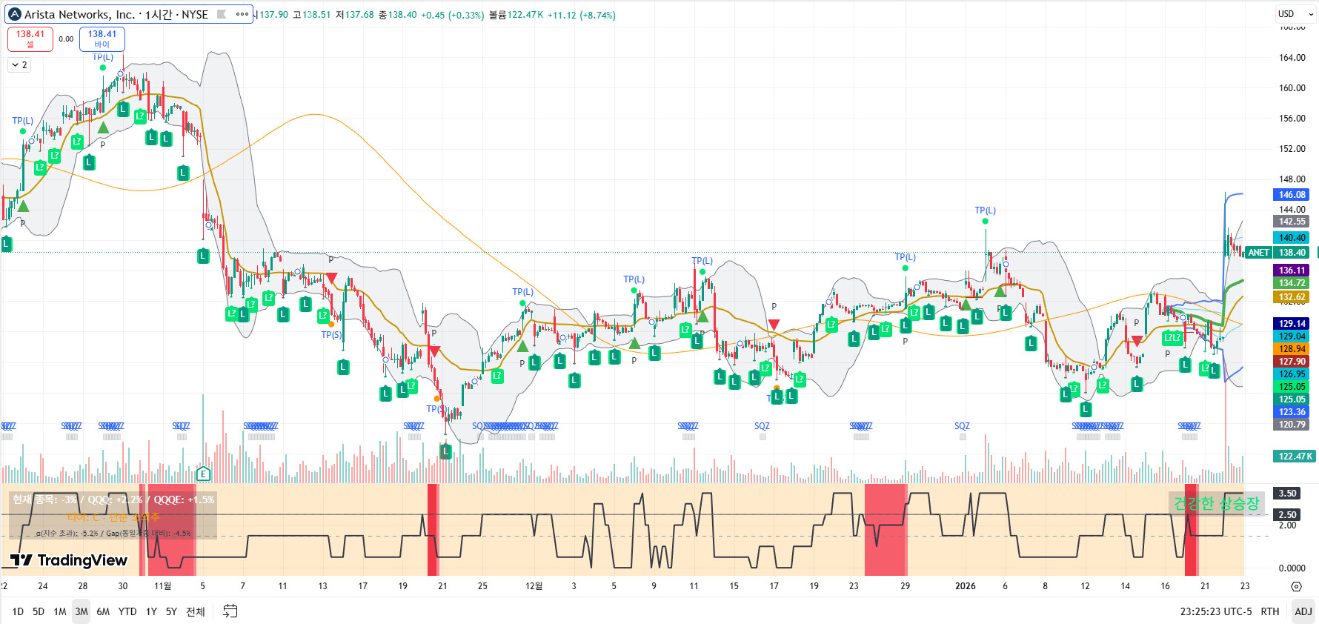Click the 126.95 cyan price label

click(1292, 374)
